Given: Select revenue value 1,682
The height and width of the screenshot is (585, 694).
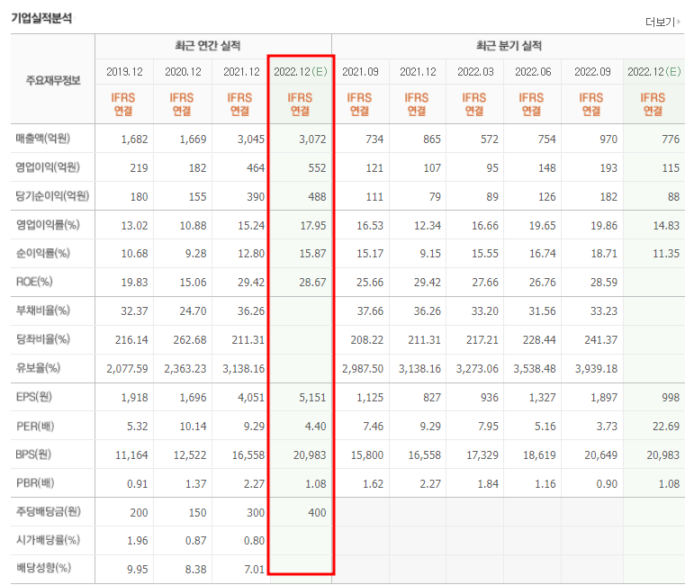Looking at the screenshot, I should pyautogui.click(x=134, y=139).
